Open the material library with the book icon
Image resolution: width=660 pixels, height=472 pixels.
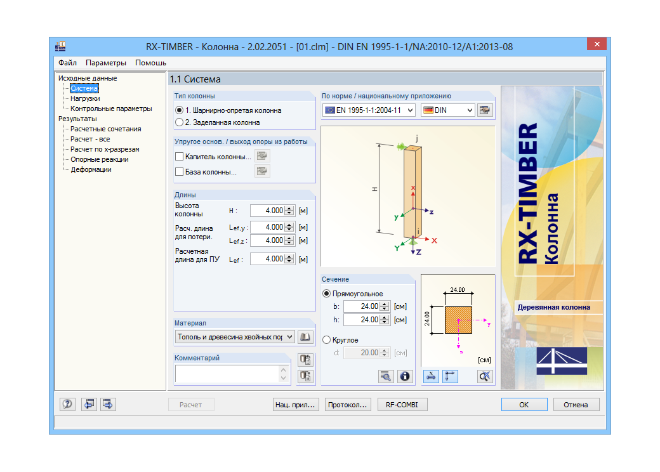point(305,337)
